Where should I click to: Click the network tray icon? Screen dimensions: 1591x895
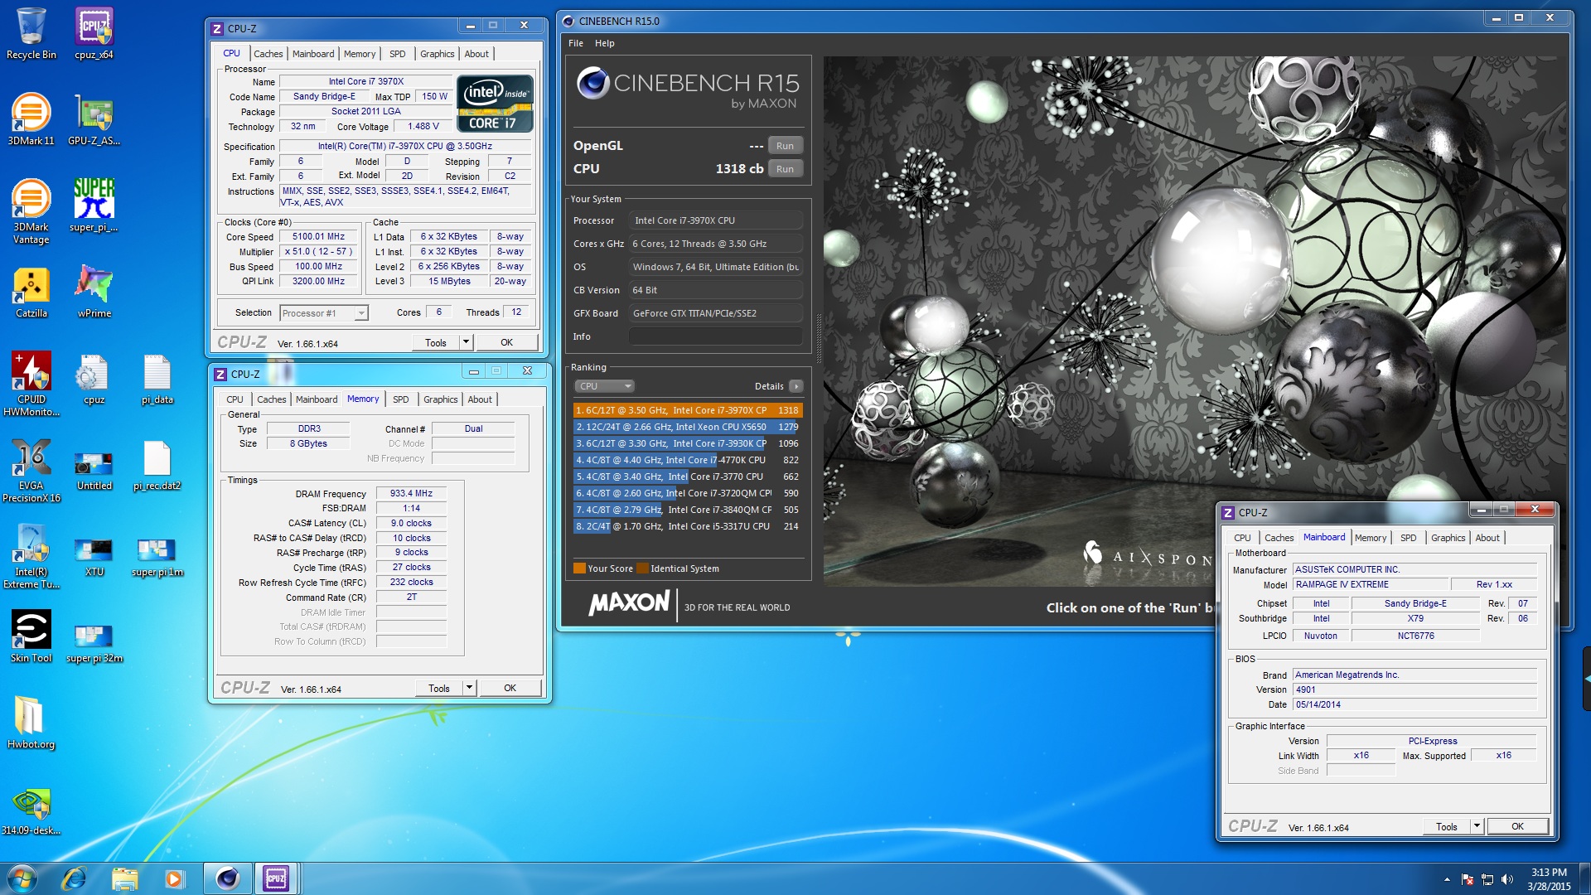coord(1487,879)
